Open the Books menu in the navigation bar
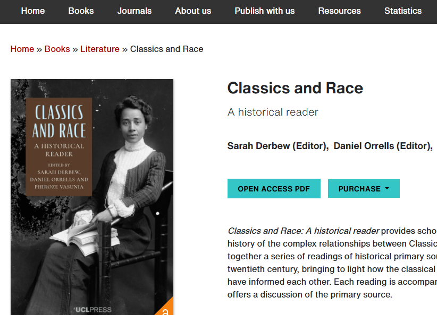This screenshot has width=437, height=315. [x=81, y=11]
